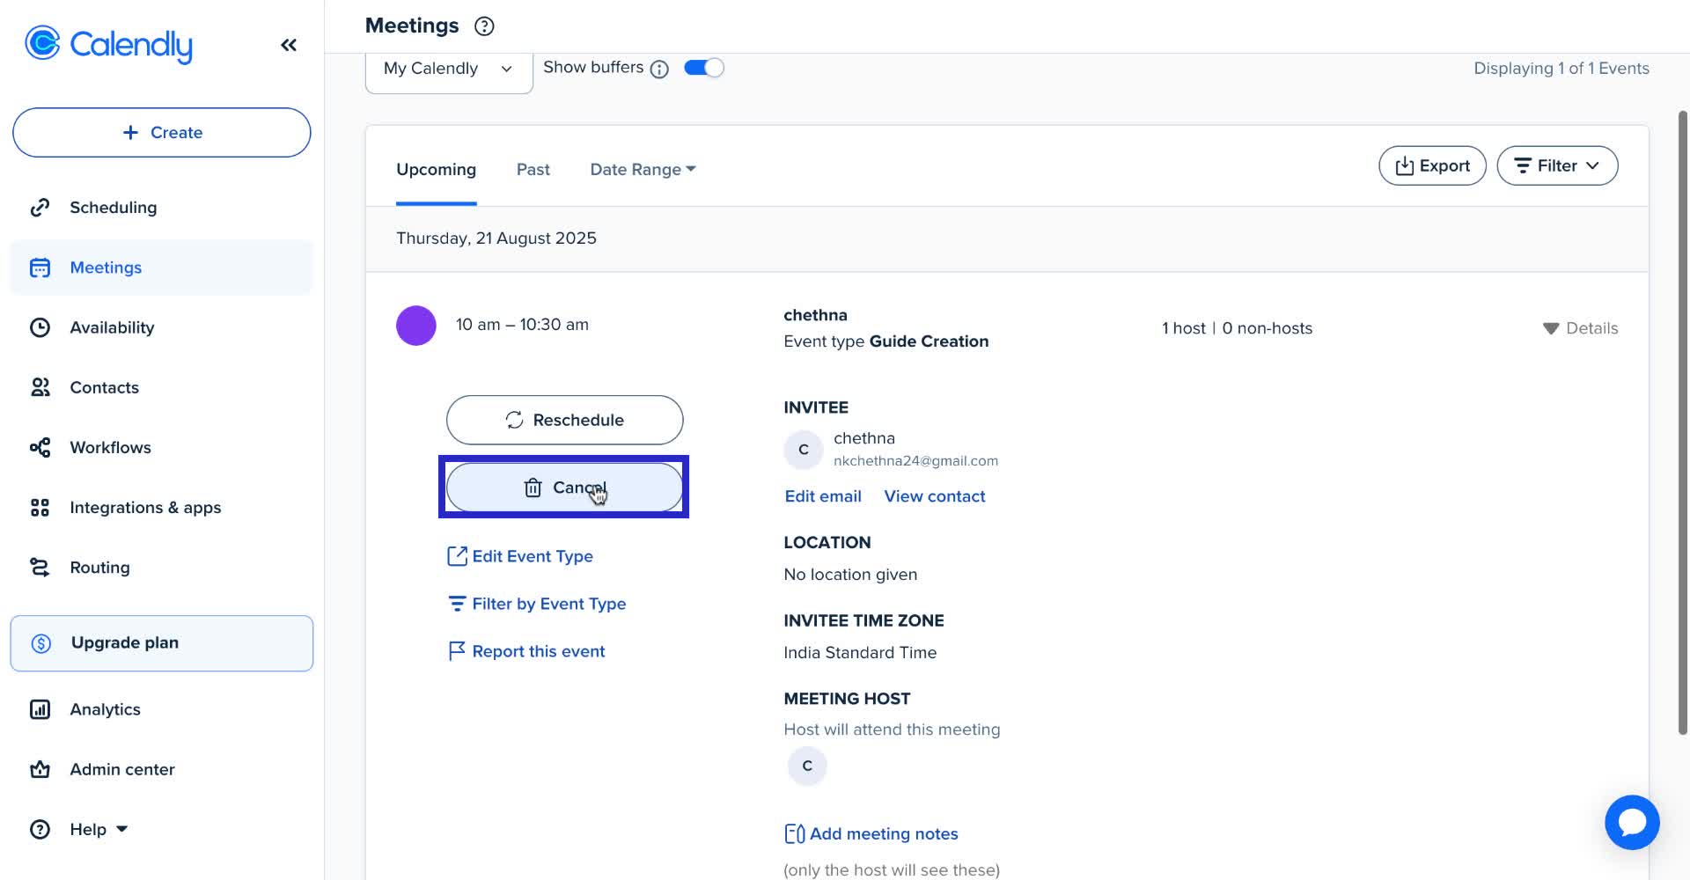Open Admin center in sidebar

[x=121, y=769]
